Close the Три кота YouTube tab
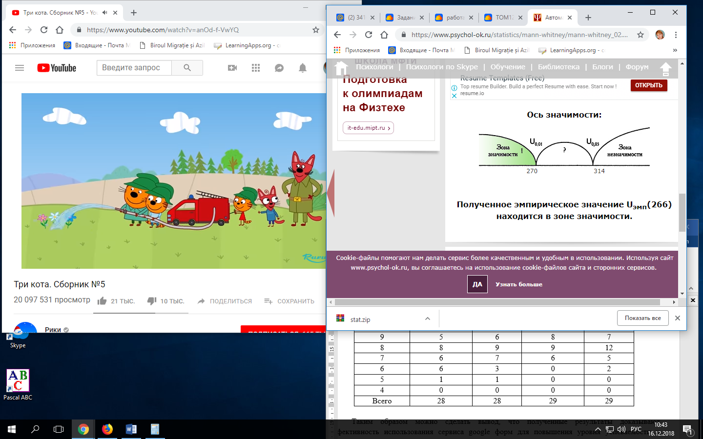The width and height of the screenshot is (703, 439). click(115, 13)
